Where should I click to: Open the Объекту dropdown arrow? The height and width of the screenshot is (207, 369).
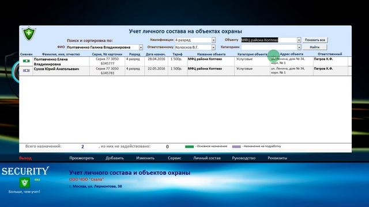point(299,40)
